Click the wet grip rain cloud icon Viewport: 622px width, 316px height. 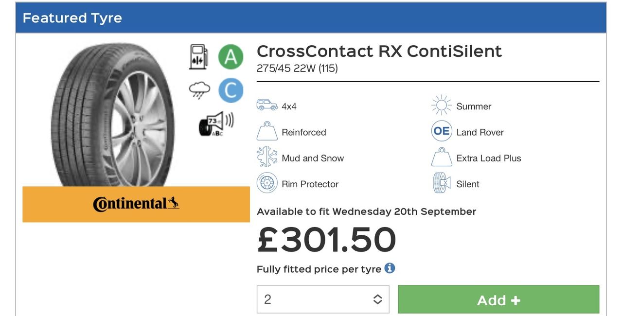click(x=199, y=90)
